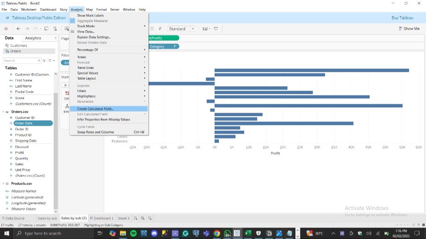Click the Detail button on Marks card
Viewport: 426px width, 239px height.
pyautogui.click(x=67, y=108)
